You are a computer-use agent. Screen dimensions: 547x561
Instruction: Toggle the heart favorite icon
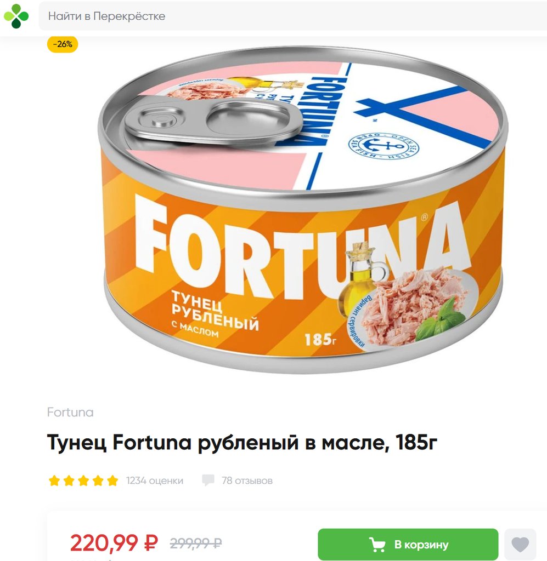coord(520,545)
